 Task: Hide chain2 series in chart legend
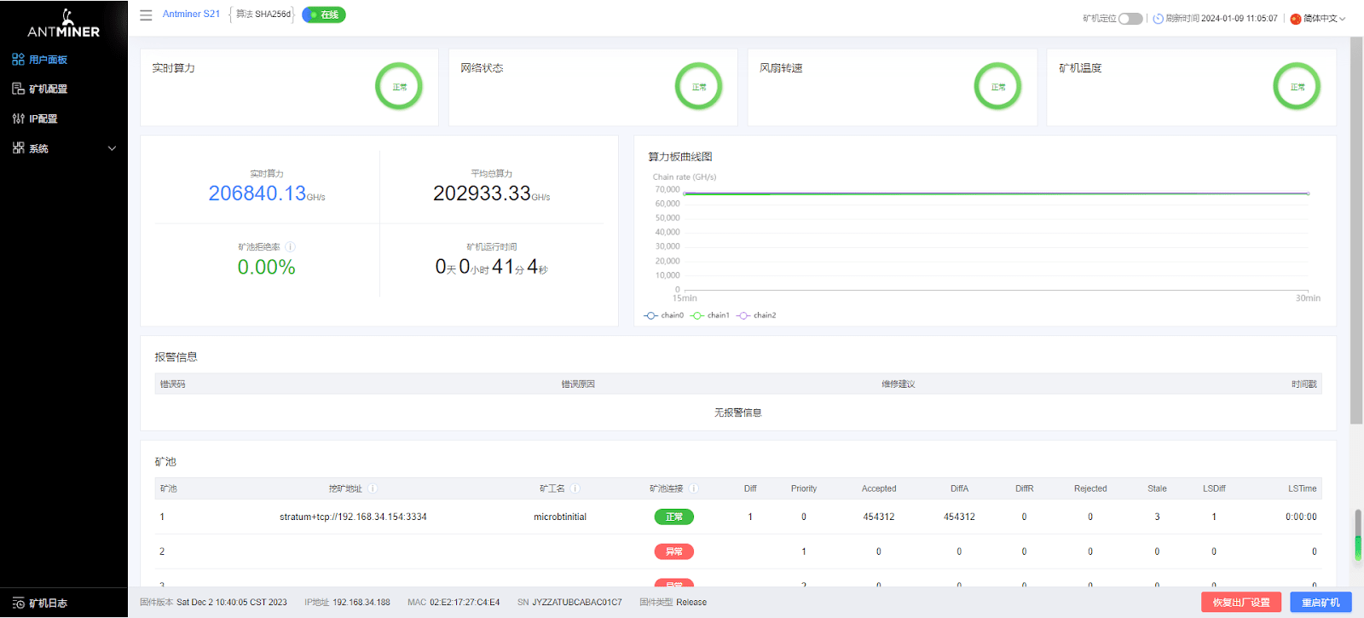click(756, 315)
